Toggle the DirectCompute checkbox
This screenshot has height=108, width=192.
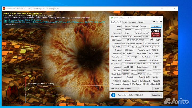[139, 81]
